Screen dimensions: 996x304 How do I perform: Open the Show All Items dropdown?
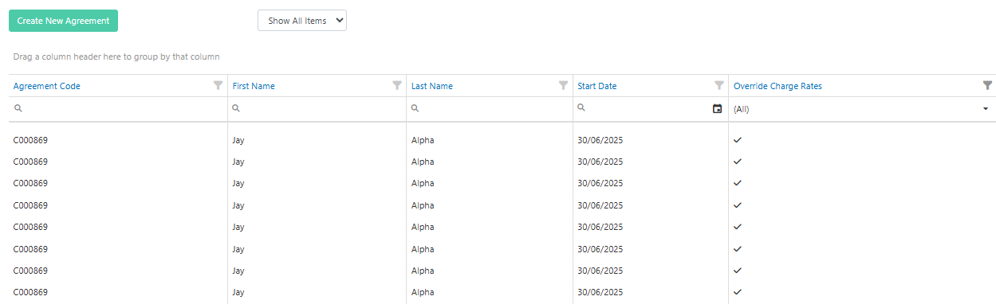pos(302,21)
